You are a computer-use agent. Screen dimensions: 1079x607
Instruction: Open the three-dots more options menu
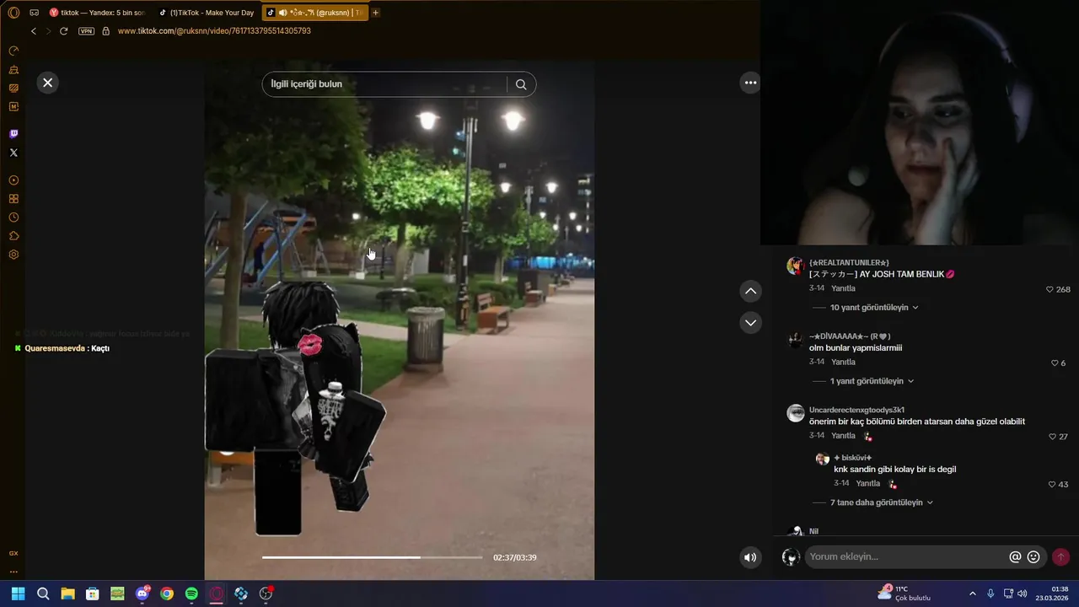[x=750, y=83]
